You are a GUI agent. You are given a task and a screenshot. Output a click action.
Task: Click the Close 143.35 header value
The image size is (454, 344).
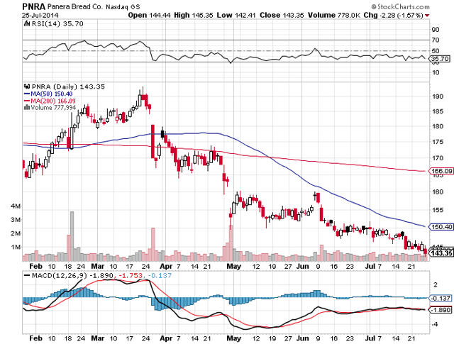point(282,15)
